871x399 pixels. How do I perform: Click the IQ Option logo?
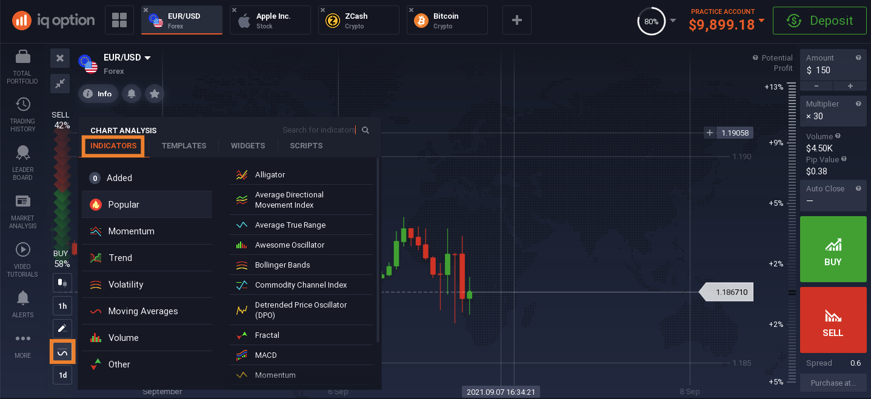[x=53, y=21]
